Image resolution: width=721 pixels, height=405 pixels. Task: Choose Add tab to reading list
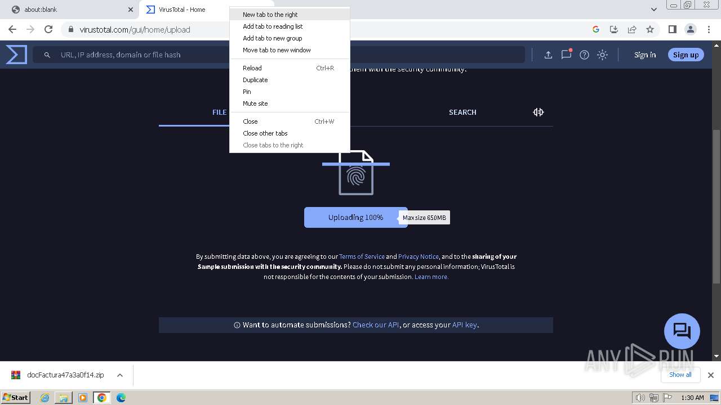(290, 26)
